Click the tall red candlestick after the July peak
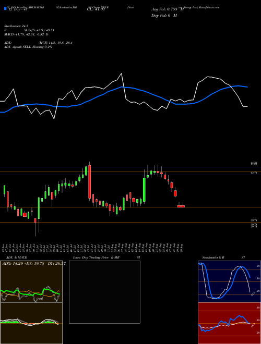Screen dimensions: 261x344 pyautogui.click(x=89, y=182)
